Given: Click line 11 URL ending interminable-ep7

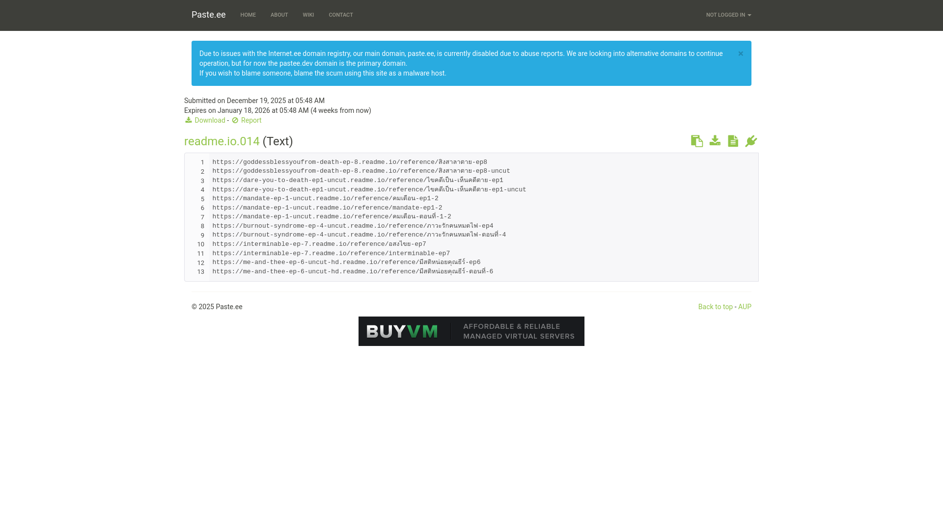Looking at the screenshot, I should point(331,254).
